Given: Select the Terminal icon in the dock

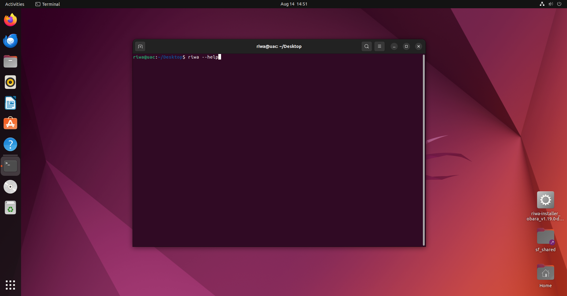Looking at the screenshot, I should (10, 166).
